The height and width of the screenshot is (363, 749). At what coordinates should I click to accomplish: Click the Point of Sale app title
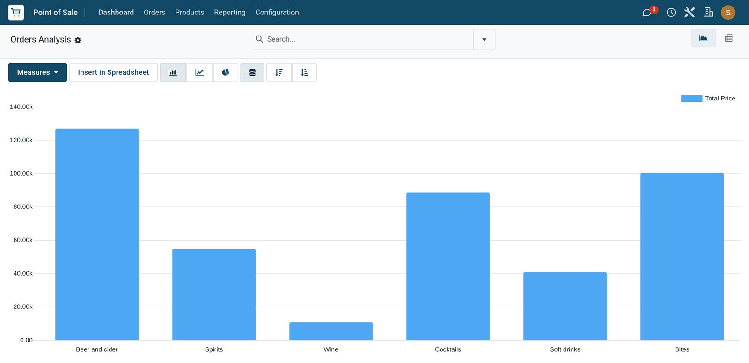click(x=55, y=12)
